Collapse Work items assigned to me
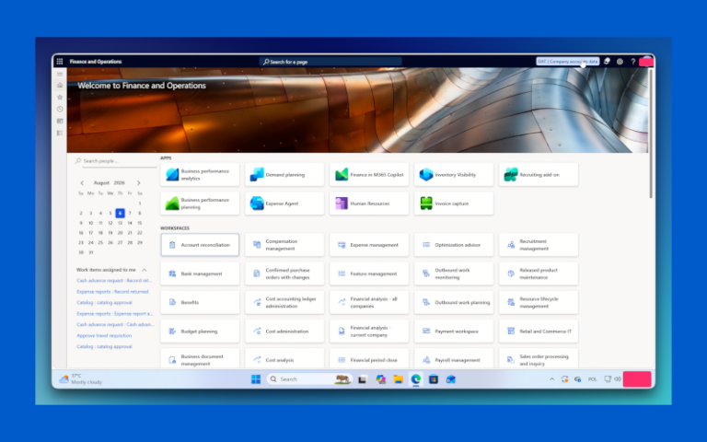 [145, 270]
